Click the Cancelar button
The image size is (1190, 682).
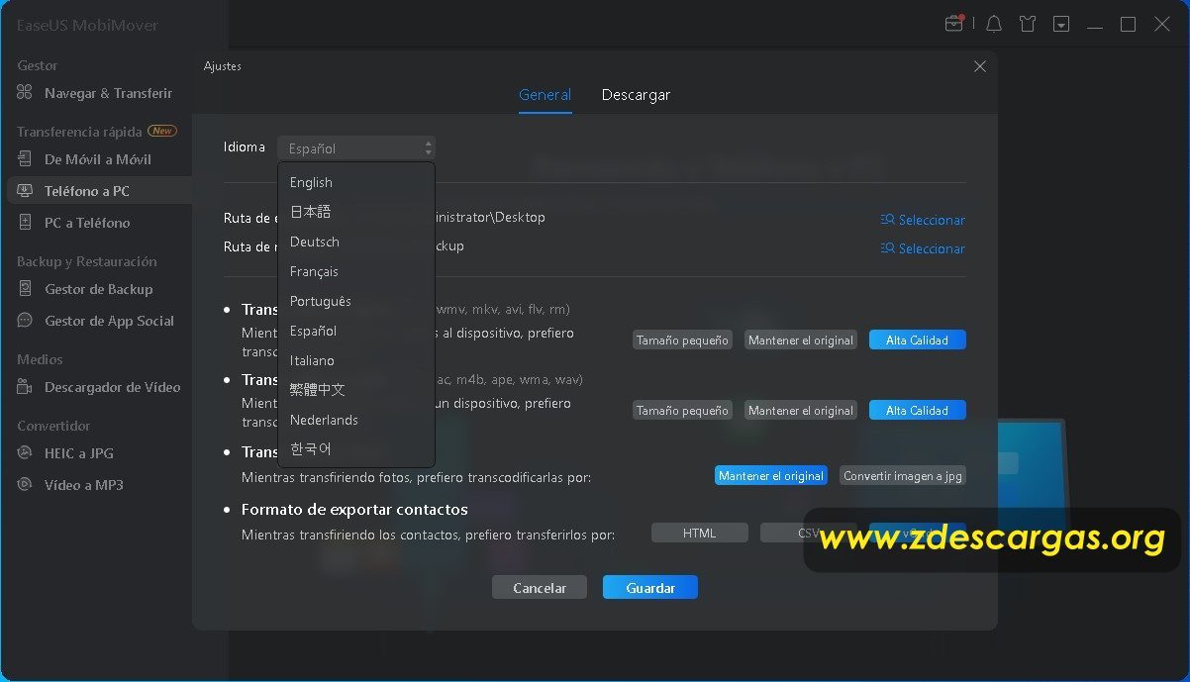[540, 588]
